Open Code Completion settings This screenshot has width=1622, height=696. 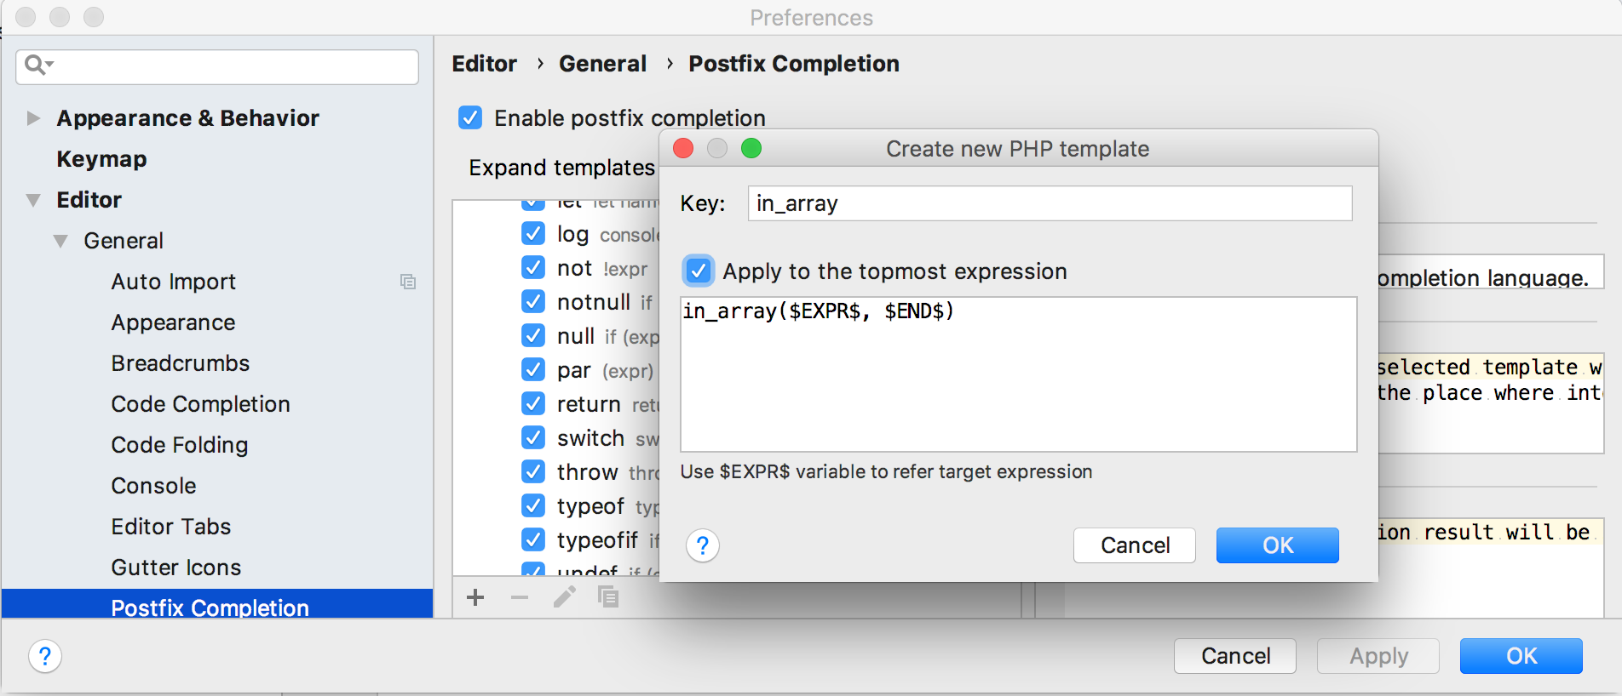tap(200, 404)
